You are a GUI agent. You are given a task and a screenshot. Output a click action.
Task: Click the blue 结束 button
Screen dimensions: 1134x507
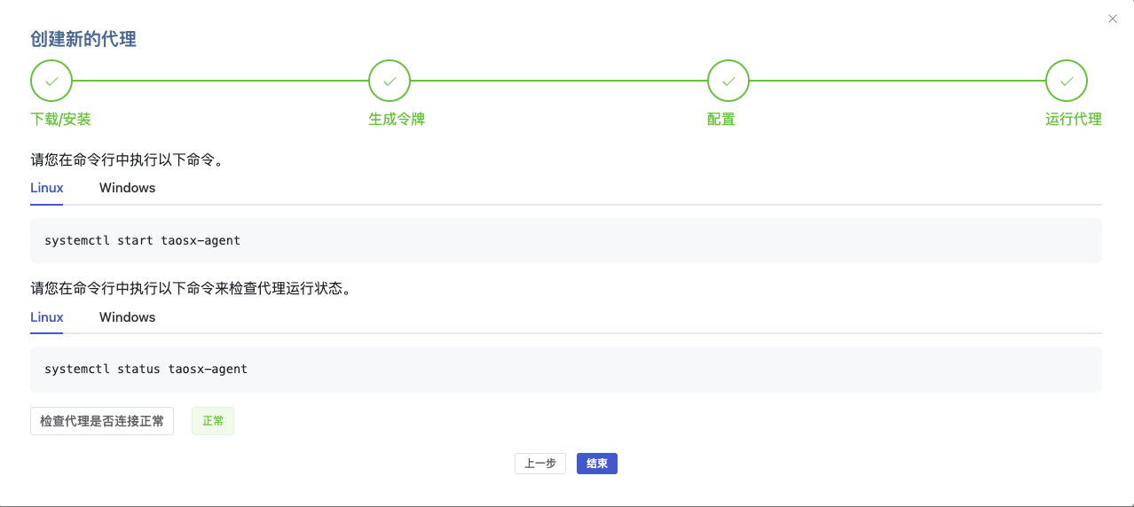597,464
